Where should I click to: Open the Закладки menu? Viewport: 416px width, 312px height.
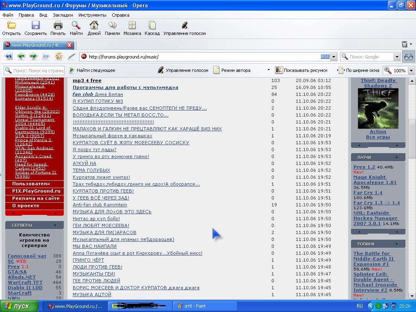tap(63, 15)
